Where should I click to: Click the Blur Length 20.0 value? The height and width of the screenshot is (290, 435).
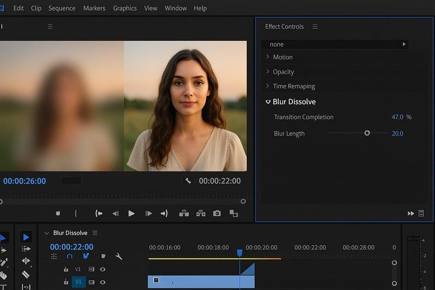coord(398,133)
